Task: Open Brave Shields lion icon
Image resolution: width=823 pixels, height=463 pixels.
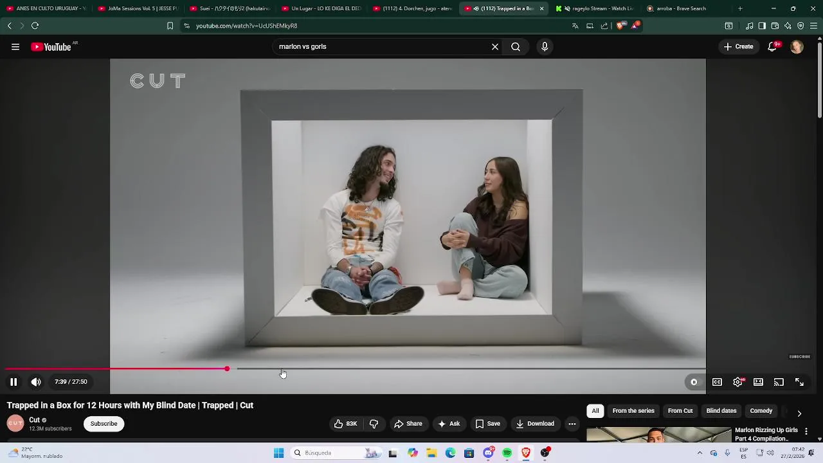Action: 620,26
